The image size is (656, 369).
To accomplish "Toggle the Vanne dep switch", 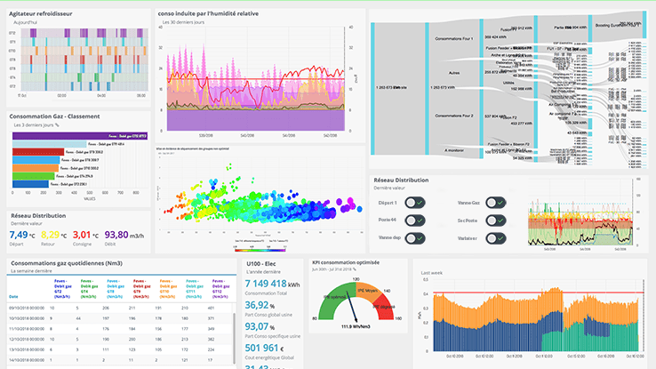I will [x=414, y=238].
